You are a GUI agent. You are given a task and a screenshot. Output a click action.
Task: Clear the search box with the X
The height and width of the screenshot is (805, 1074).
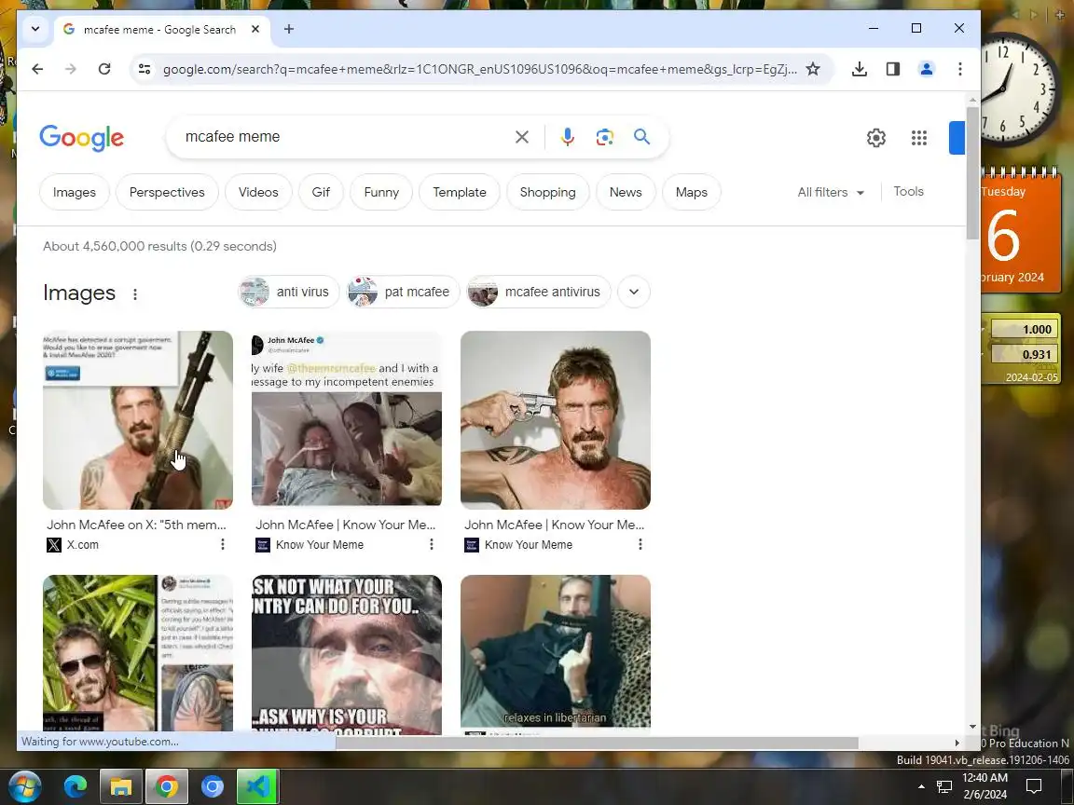[522, 137]
